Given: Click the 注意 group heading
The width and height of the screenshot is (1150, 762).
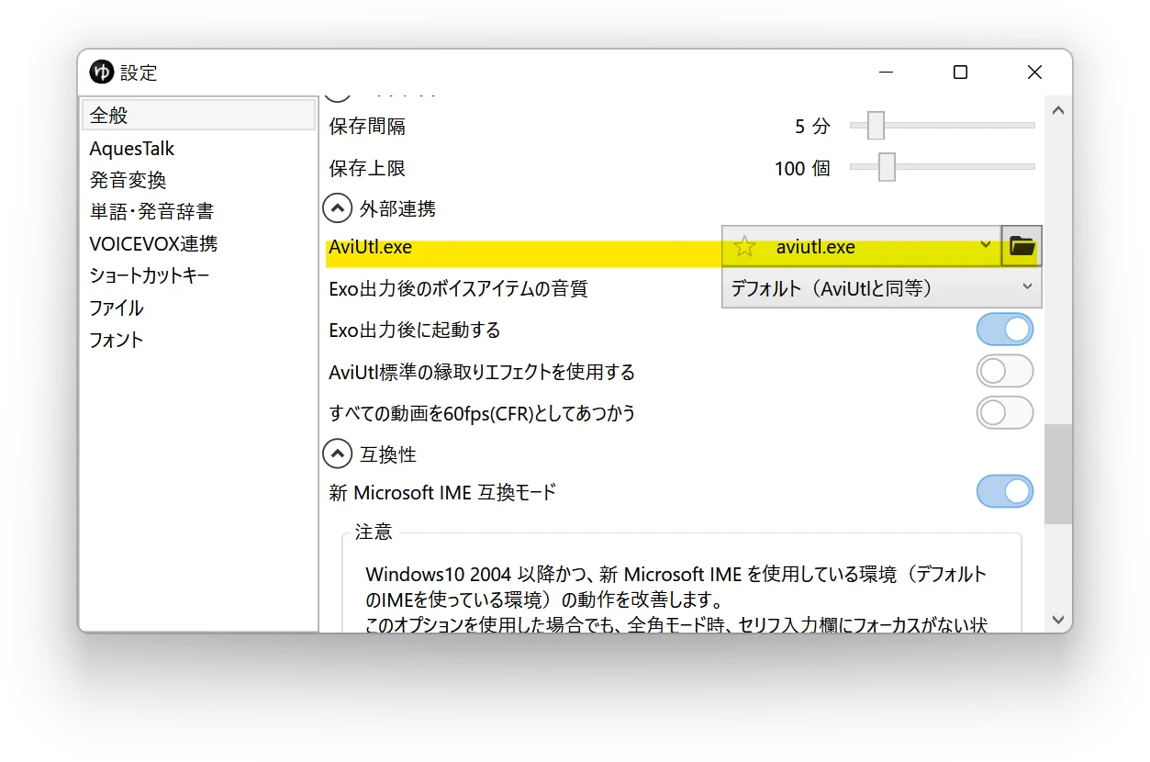Looking at the screenshot, I should [x=374, y=532].
